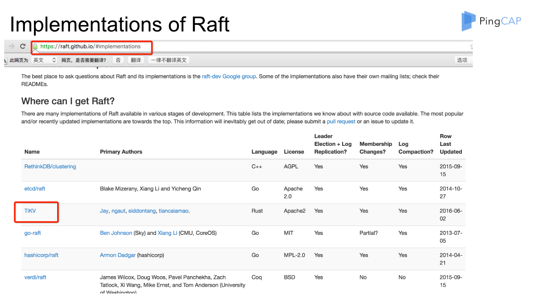Open the etcd/raft implementation link
This screenshot has width=535, height=298.
click(35, 189)
